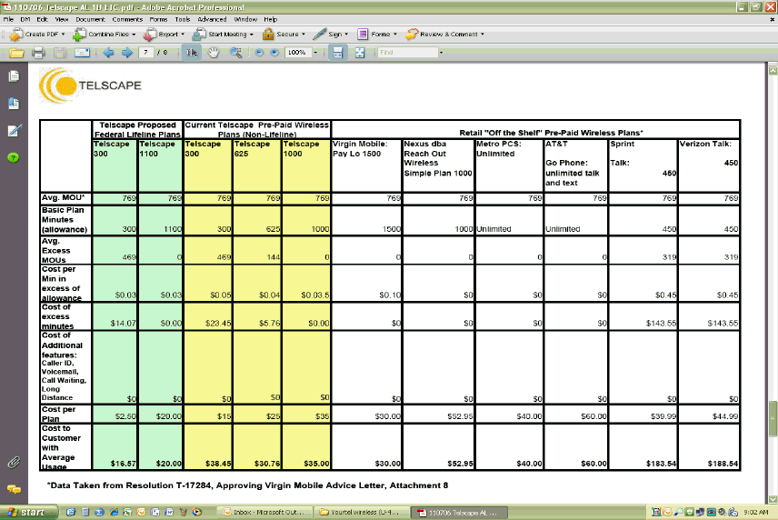Print the document with the printer icon
Screen dimensions: 778x520
click(38, 53)
